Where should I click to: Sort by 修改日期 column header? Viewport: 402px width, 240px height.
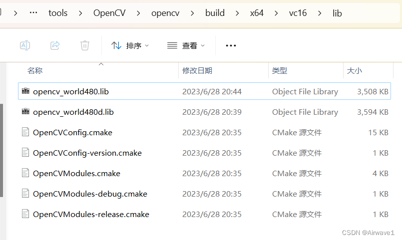click(197, 71)
